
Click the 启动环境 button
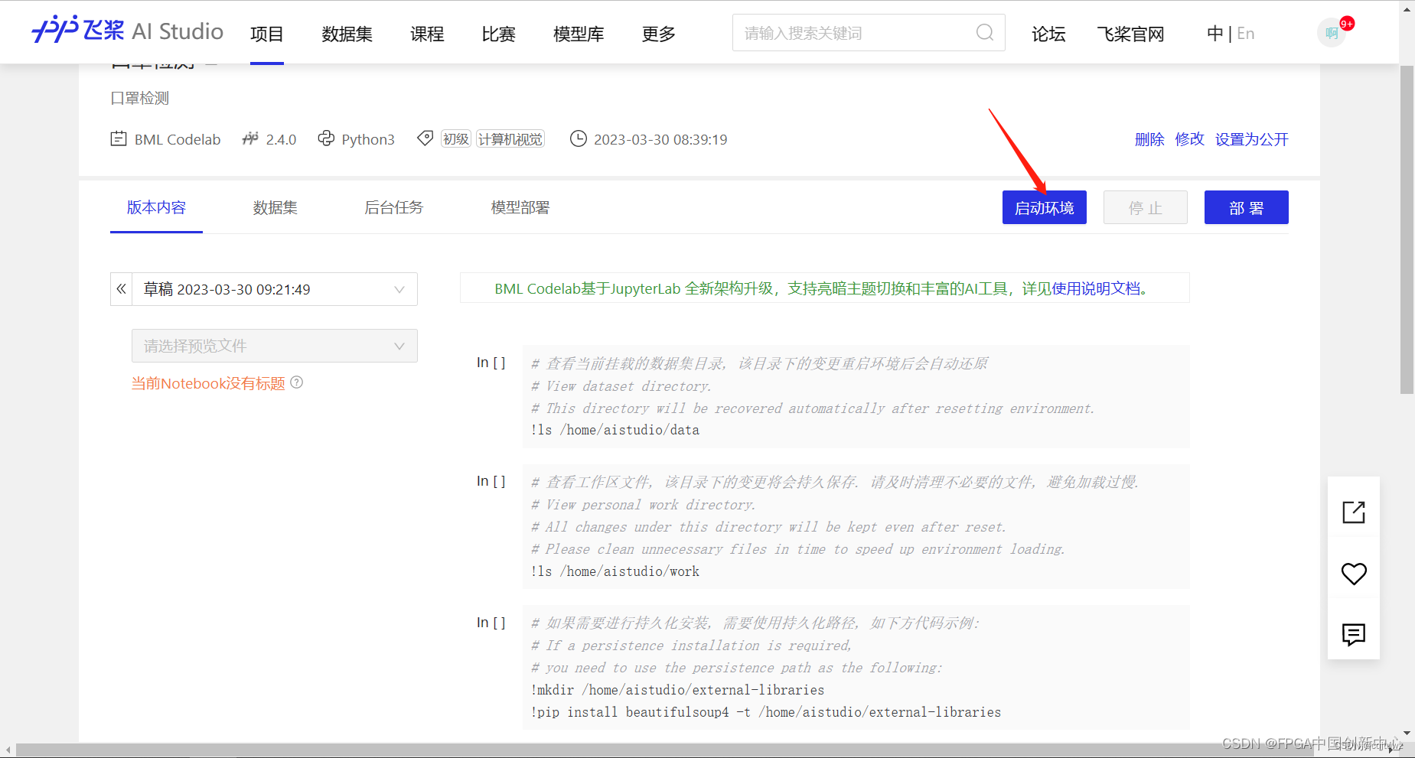[x=1045, y=207]
